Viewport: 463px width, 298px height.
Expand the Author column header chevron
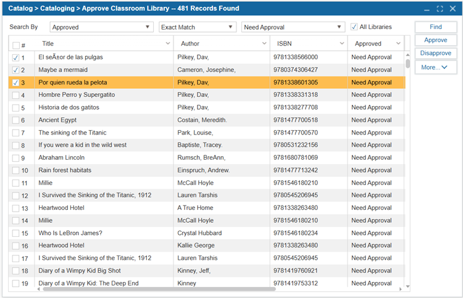(x=264, y=43)
